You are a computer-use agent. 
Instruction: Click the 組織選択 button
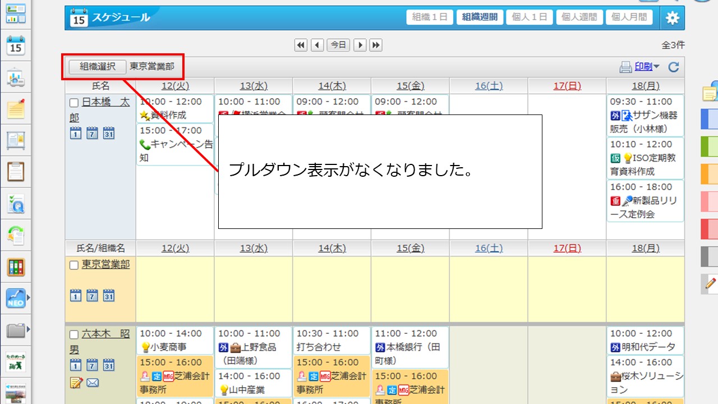tap(98, 66)
